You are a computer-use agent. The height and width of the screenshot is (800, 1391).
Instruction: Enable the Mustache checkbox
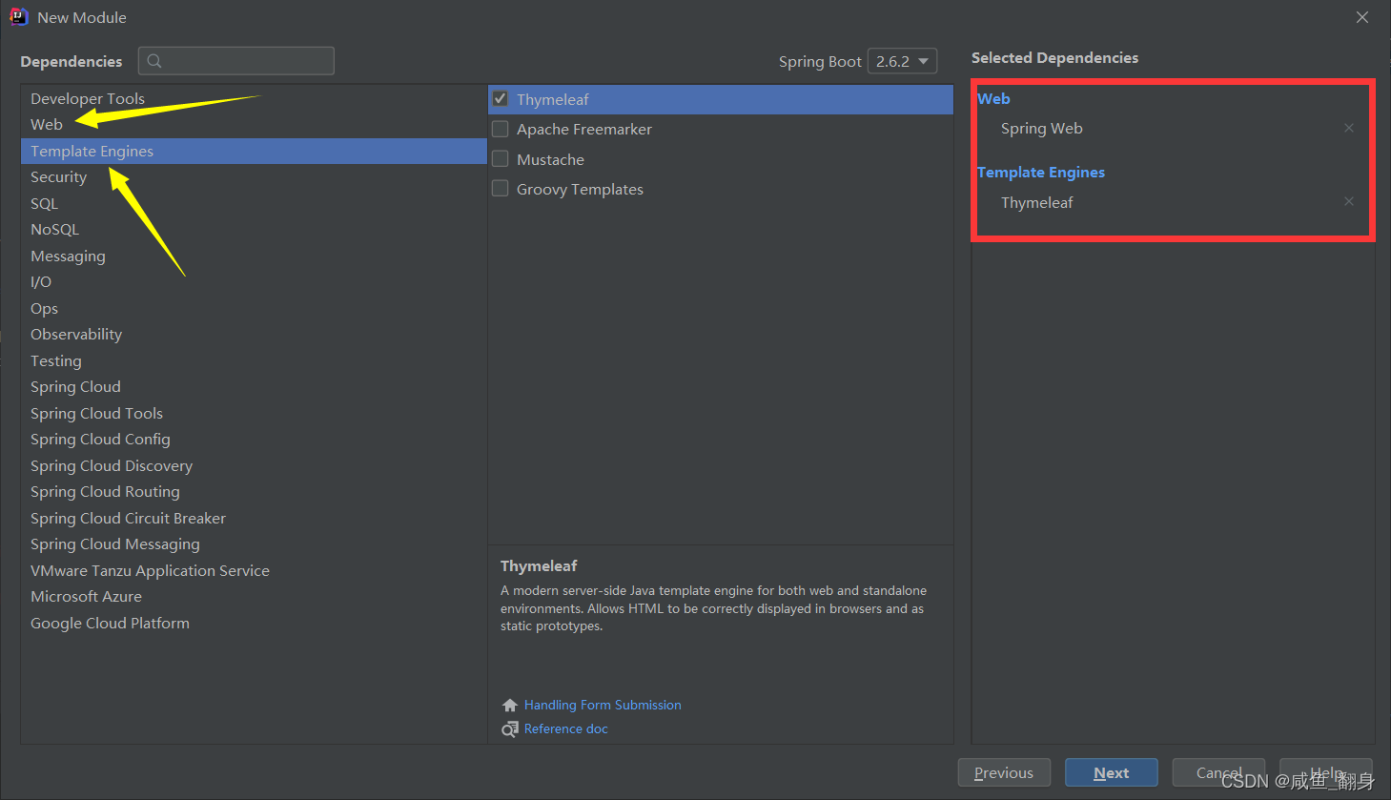coord(500,158)
